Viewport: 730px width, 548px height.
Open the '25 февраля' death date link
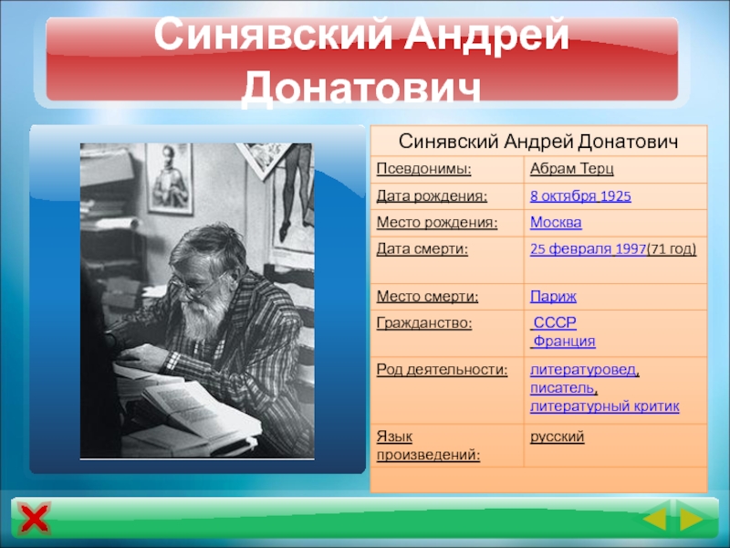coord(571,249)
